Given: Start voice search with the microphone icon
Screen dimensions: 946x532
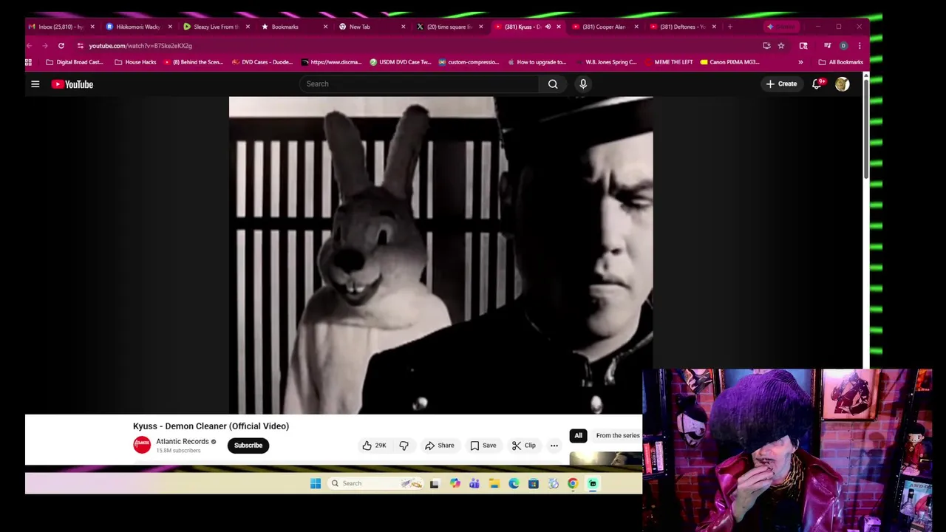Looking at the screenshot, I should click(583, 84).
